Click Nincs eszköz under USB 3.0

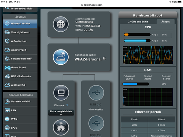point(96,110)
